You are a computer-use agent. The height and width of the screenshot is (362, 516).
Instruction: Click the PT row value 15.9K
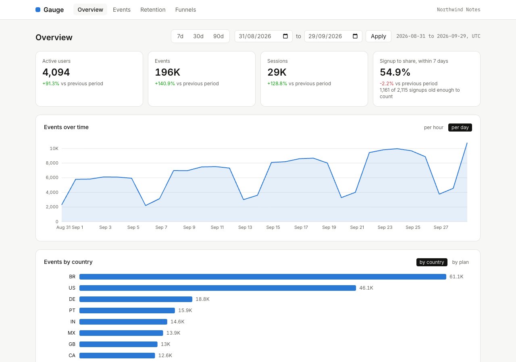[185, 311]
